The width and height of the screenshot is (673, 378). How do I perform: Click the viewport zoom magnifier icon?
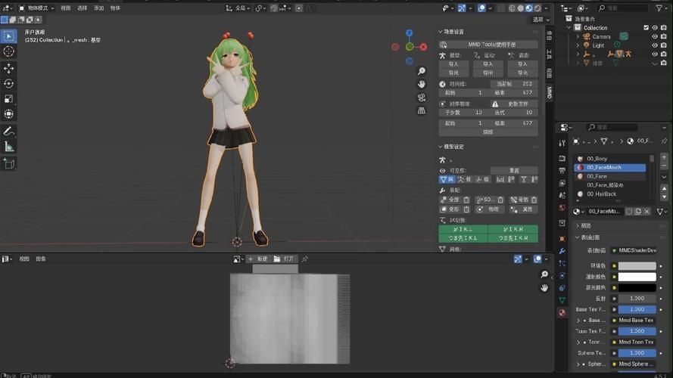pyautogui.click(x=422, y=71)
